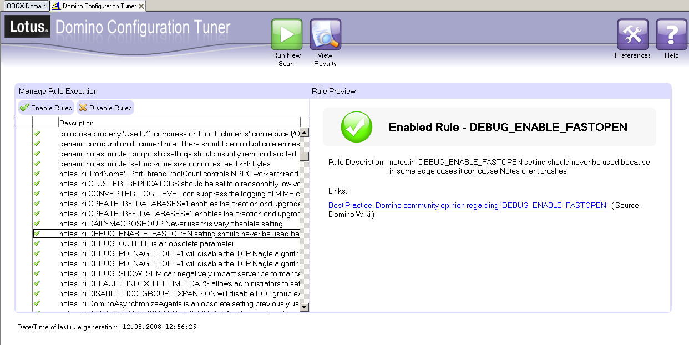This screenshot has width=689, height=345.
Task: Click the Rule Description text in preview
Action: tap(519, 167)
